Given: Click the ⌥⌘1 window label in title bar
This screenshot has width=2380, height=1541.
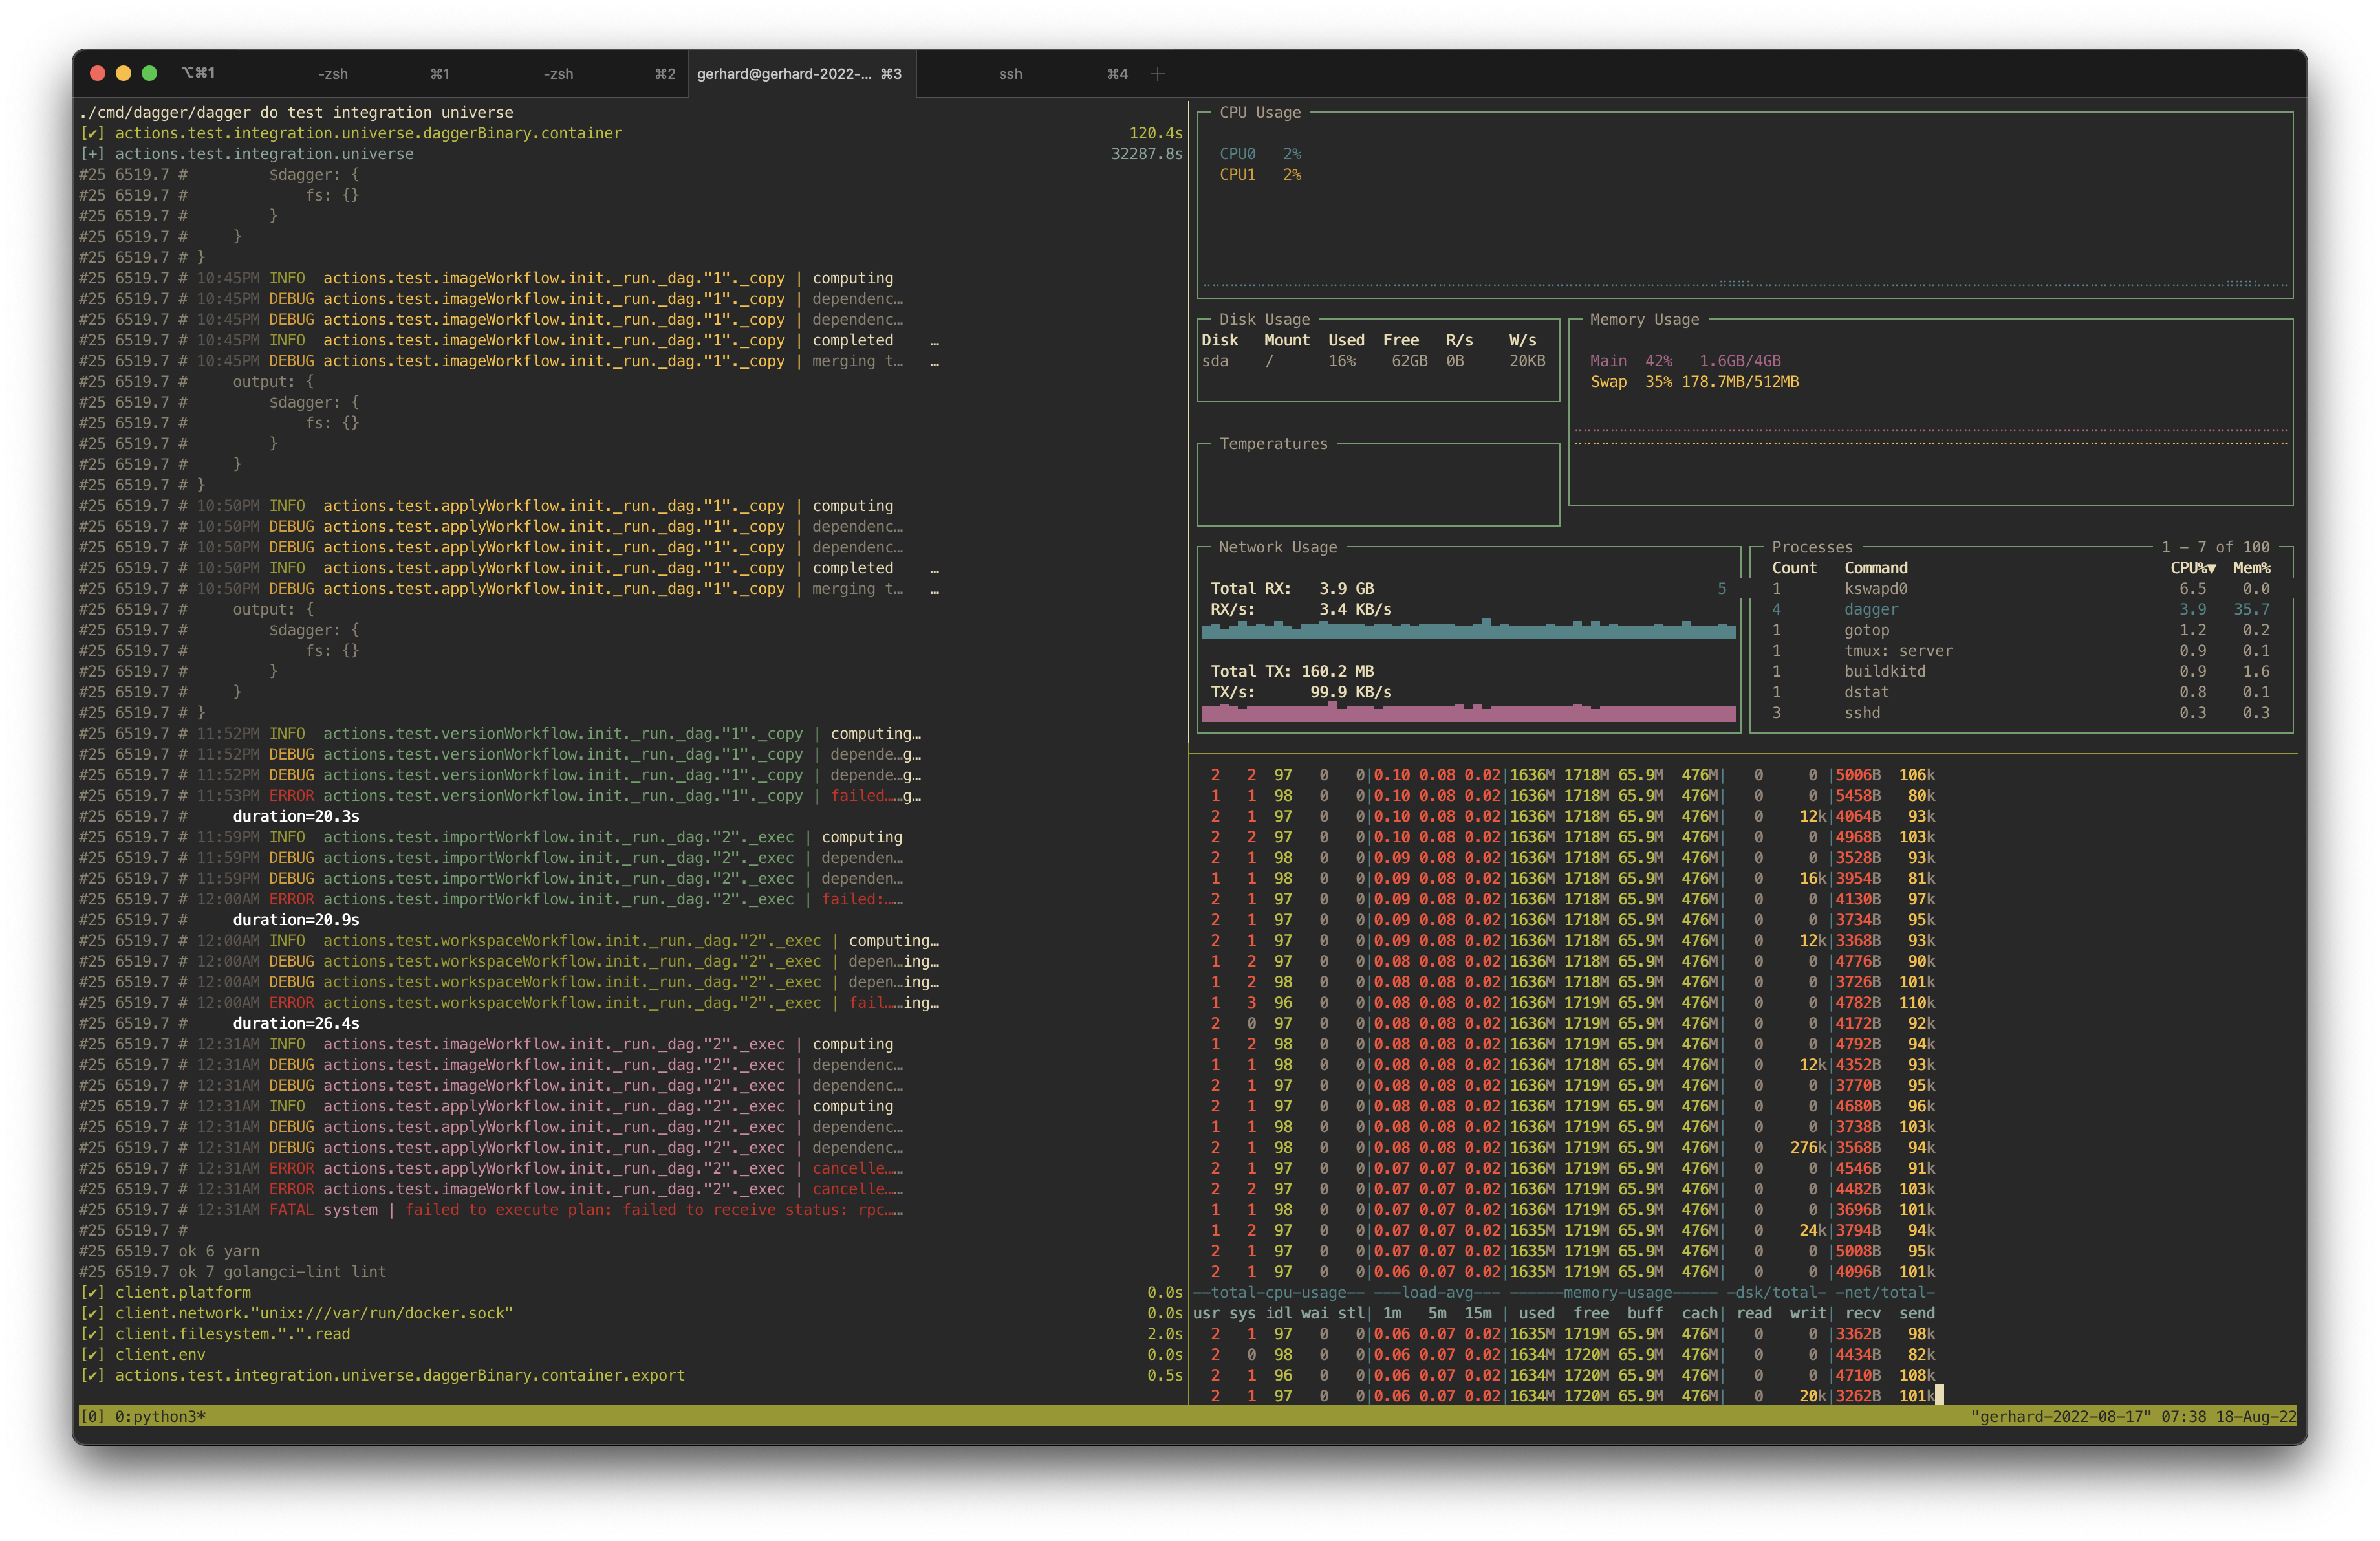Looking at the screenshot, I should [x=198, y=73].
